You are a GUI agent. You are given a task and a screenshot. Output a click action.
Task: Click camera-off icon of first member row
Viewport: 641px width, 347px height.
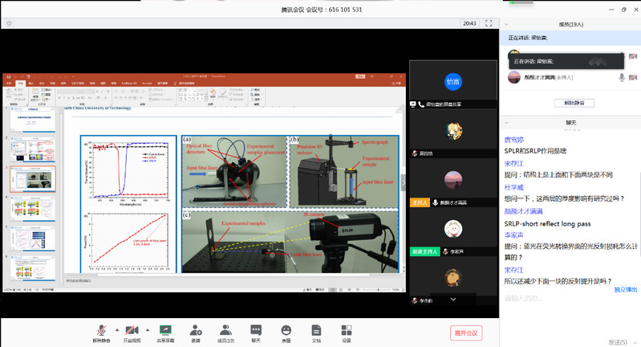633,55
